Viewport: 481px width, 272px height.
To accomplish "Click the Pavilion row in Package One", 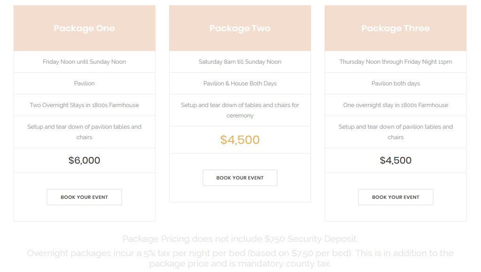I will point(85,84).
